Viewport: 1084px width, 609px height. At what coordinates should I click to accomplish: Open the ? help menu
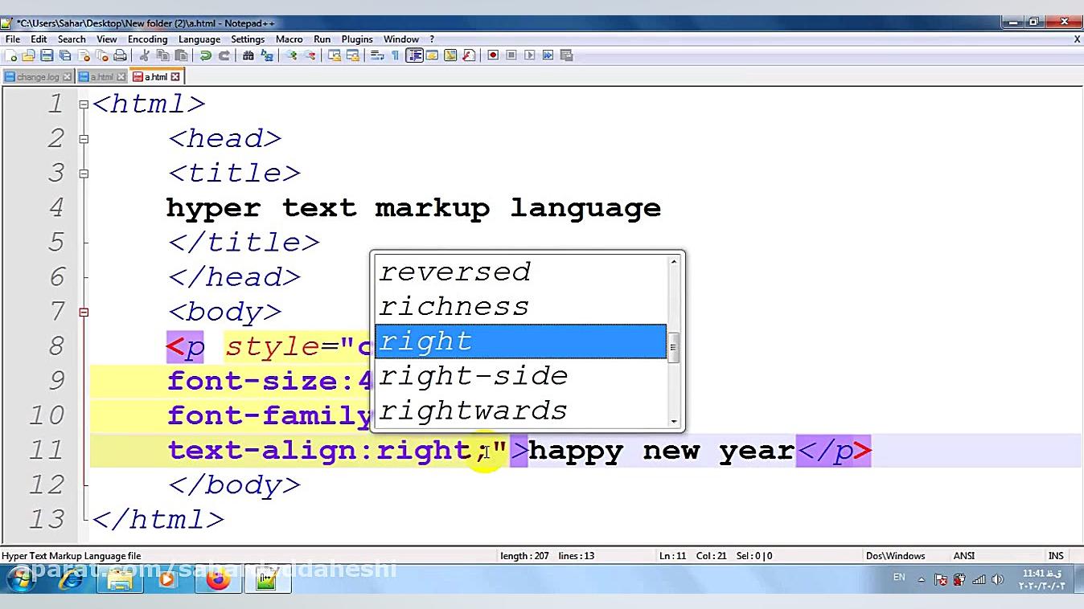coord(432,39)
